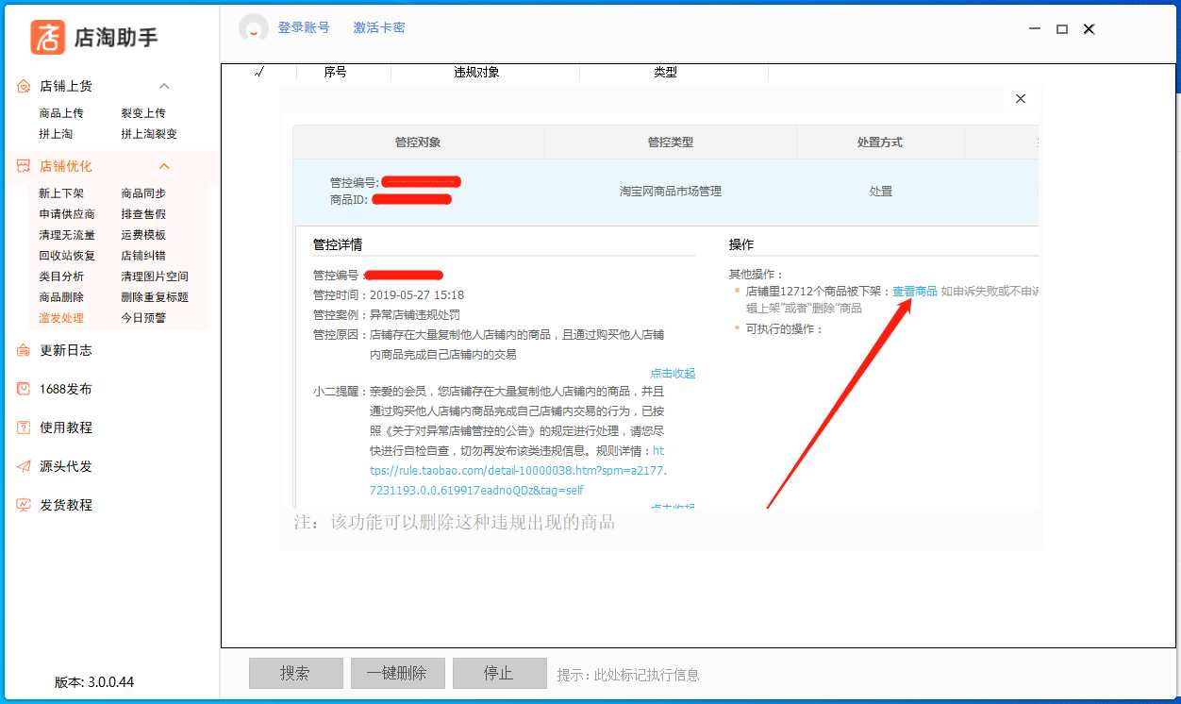Click the 店铺上货 shop icon
Image resolution: width=1181 pixels, height=704 pixels.
coord(24,86)
